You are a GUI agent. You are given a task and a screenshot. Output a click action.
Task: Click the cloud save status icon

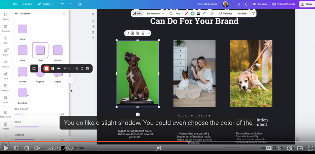(x=80, y=4)
